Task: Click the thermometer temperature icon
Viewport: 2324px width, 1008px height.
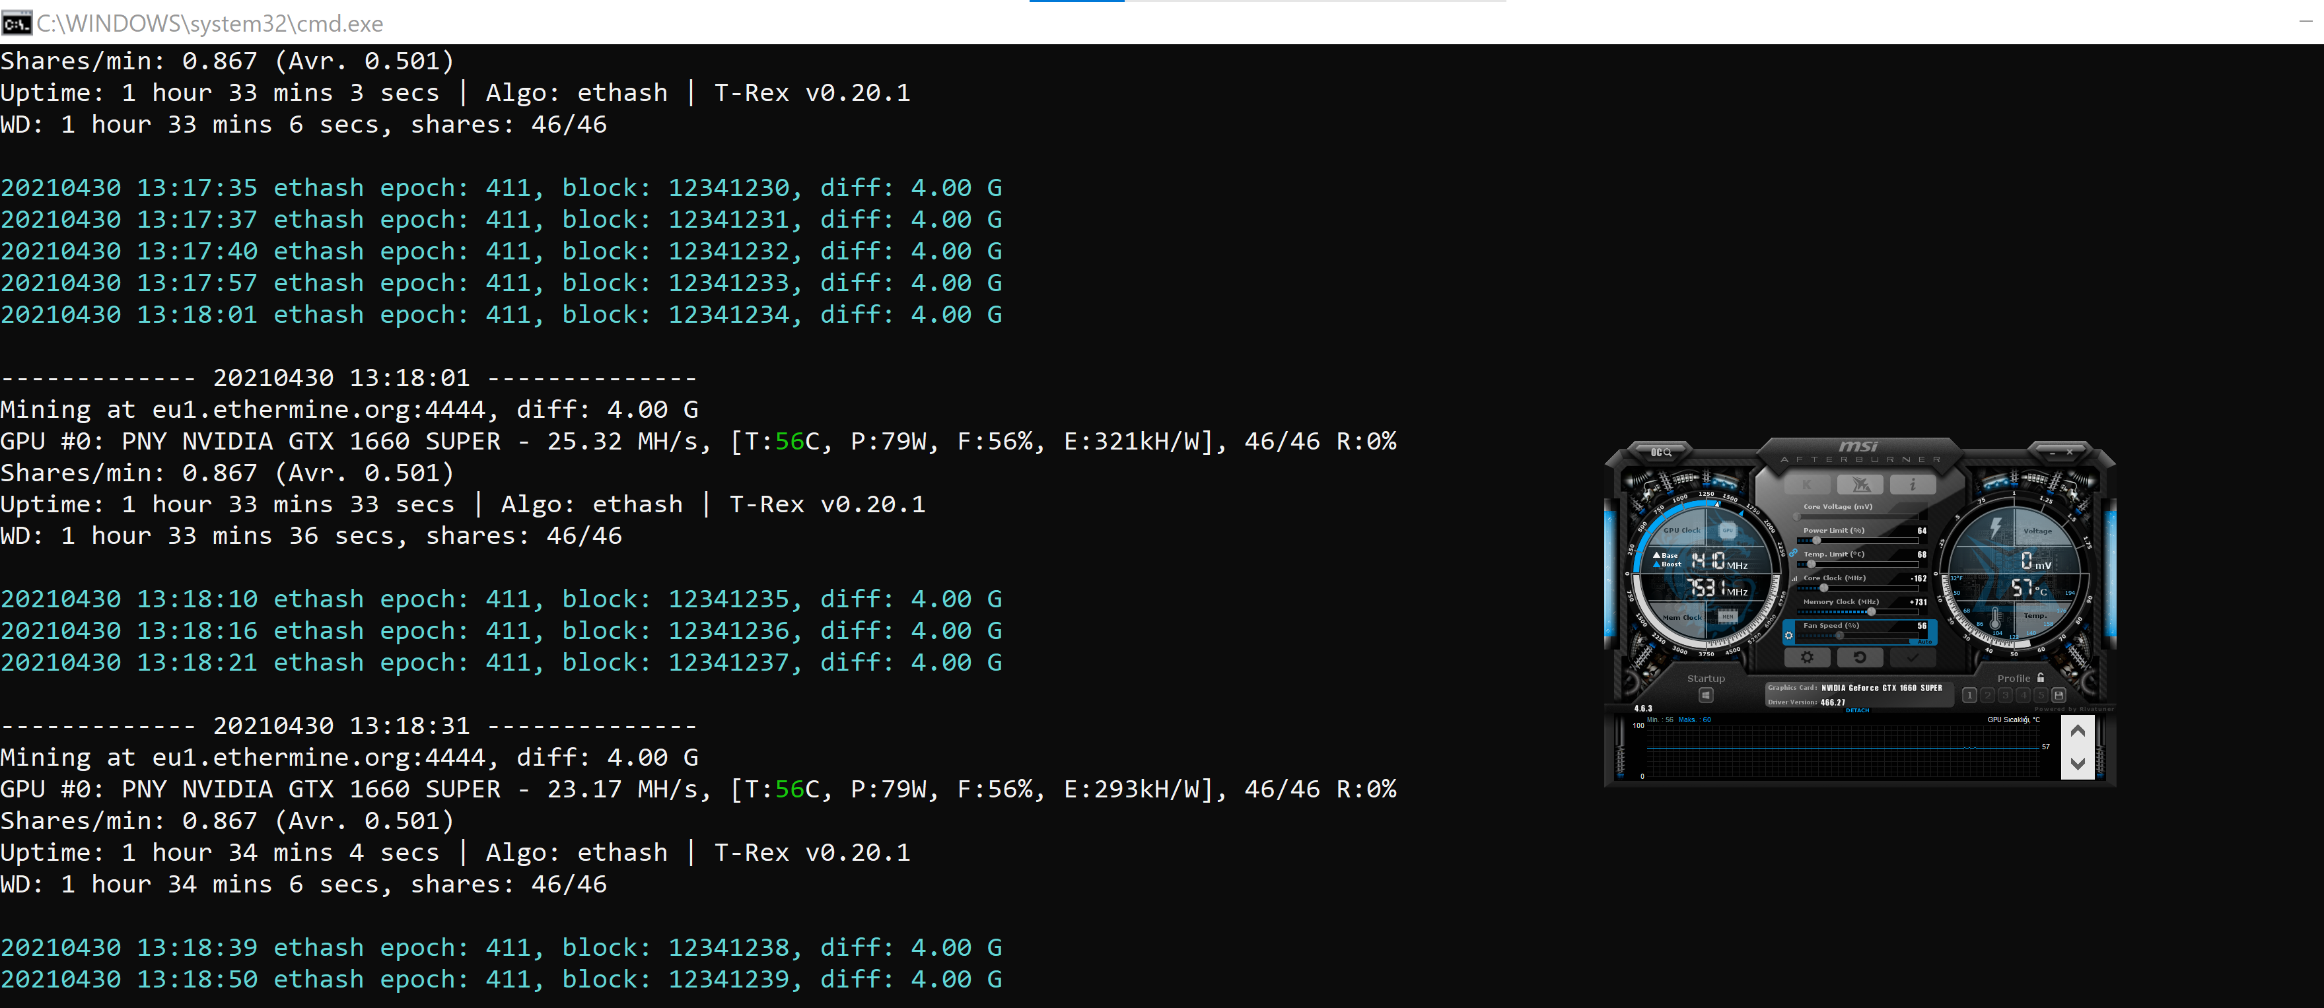Action: click(1996, 619)
